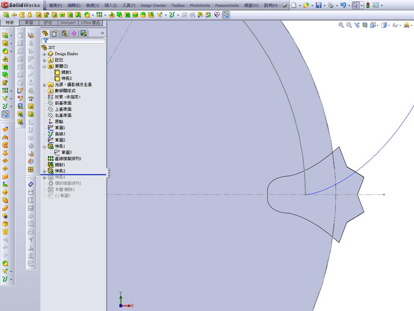Click the Section View icon
Image resolution: width=414 pixels, height=311 pixels.
point(365,25)
